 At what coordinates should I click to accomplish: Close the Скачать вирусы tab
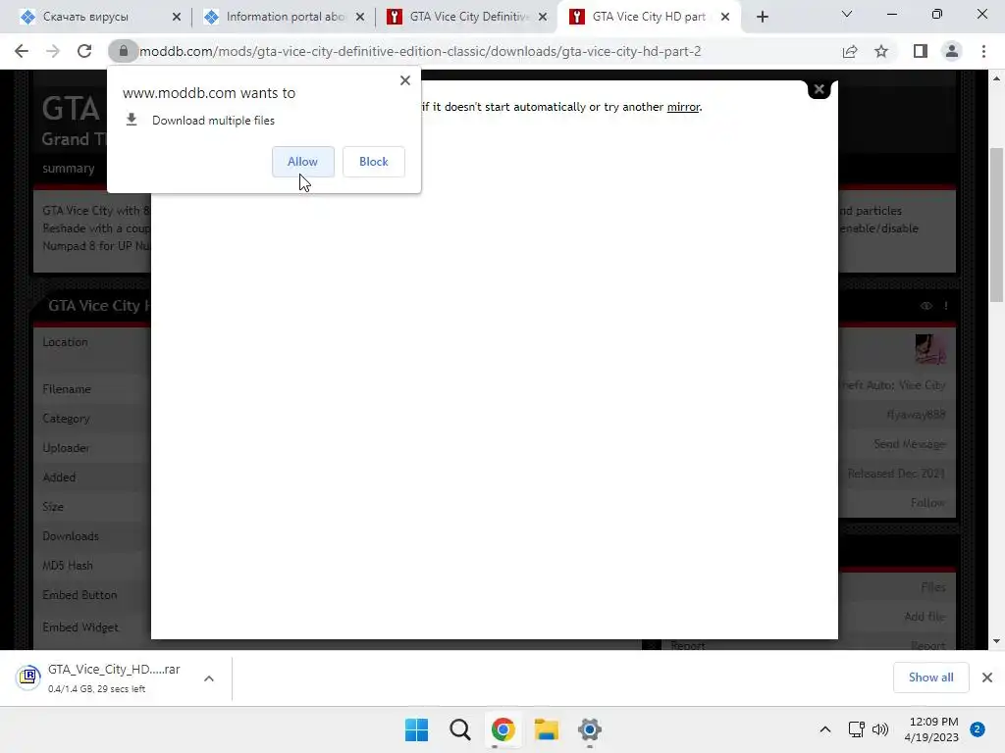pos(177,17)
